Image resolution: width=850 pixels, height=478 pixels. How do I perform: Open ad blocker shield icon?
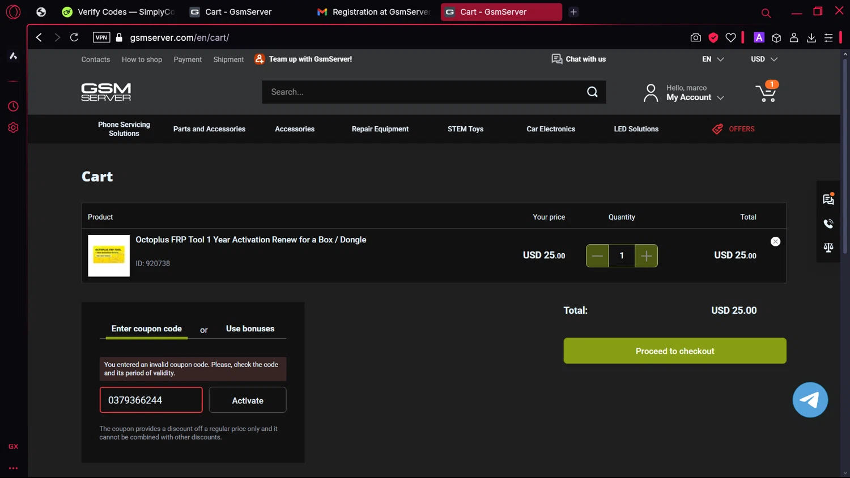pos(713,37)
